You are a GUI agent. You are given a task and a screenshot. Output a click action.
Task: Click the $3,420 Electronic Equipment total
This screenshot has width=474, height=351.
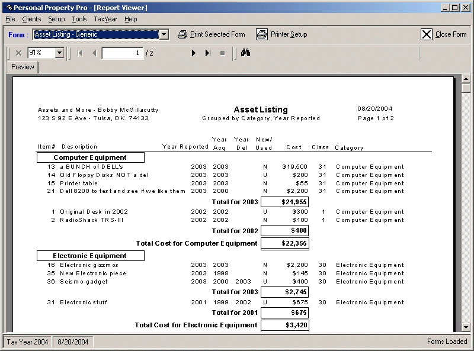285,325
